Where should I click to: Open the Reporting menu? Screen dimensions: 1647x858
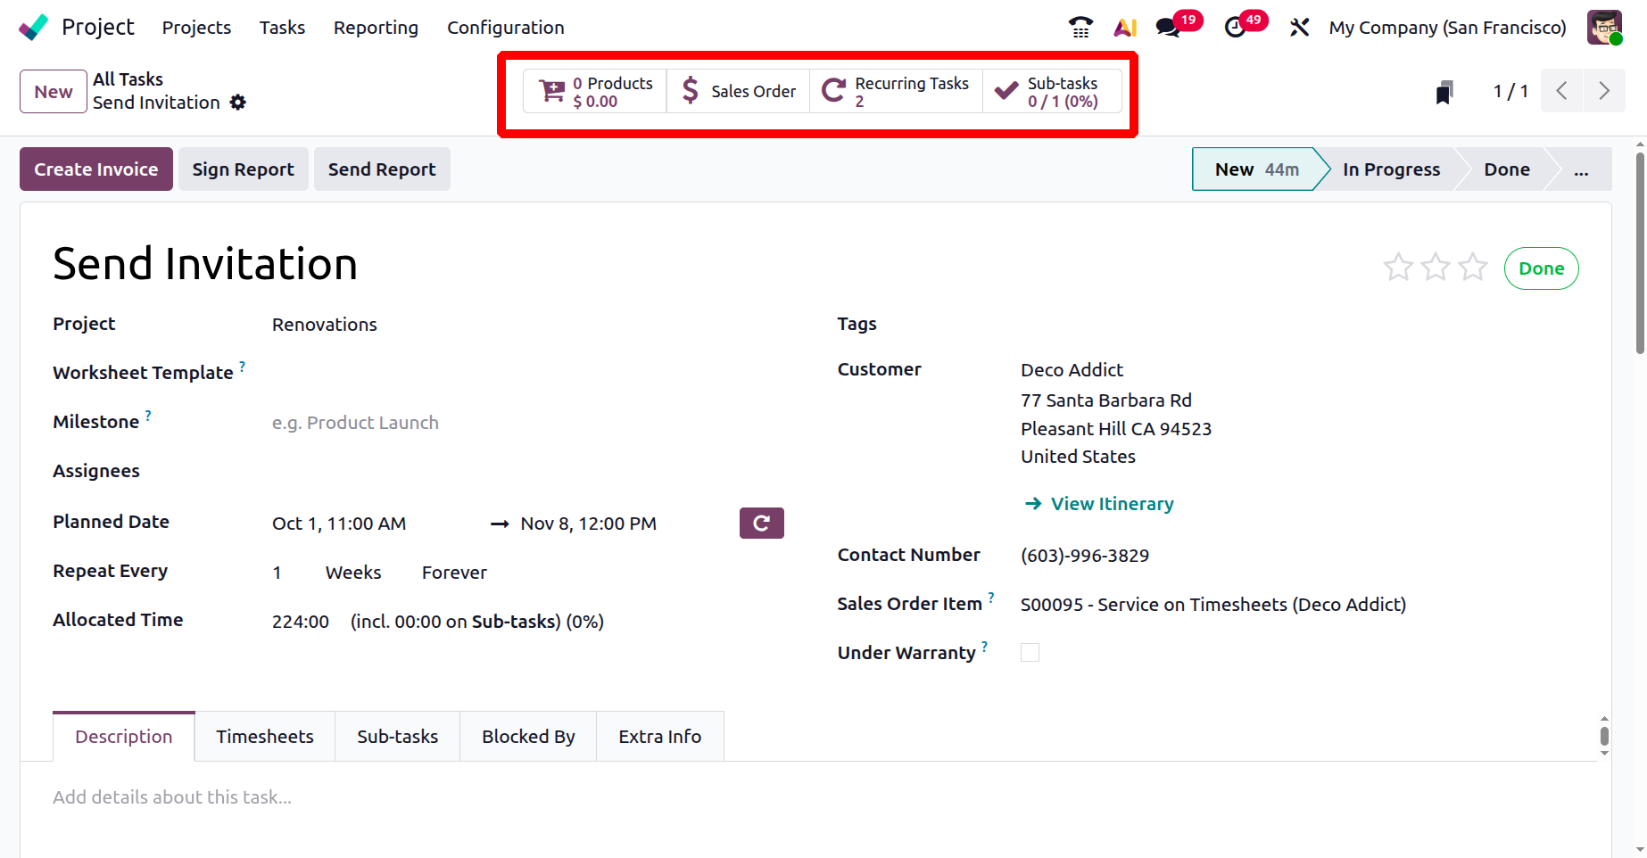point(376,28)
